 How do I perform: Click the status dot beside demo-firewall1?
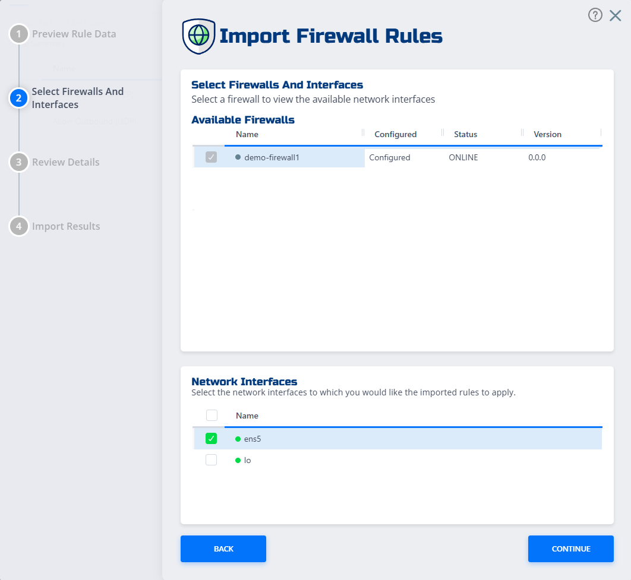click(238, 157)
